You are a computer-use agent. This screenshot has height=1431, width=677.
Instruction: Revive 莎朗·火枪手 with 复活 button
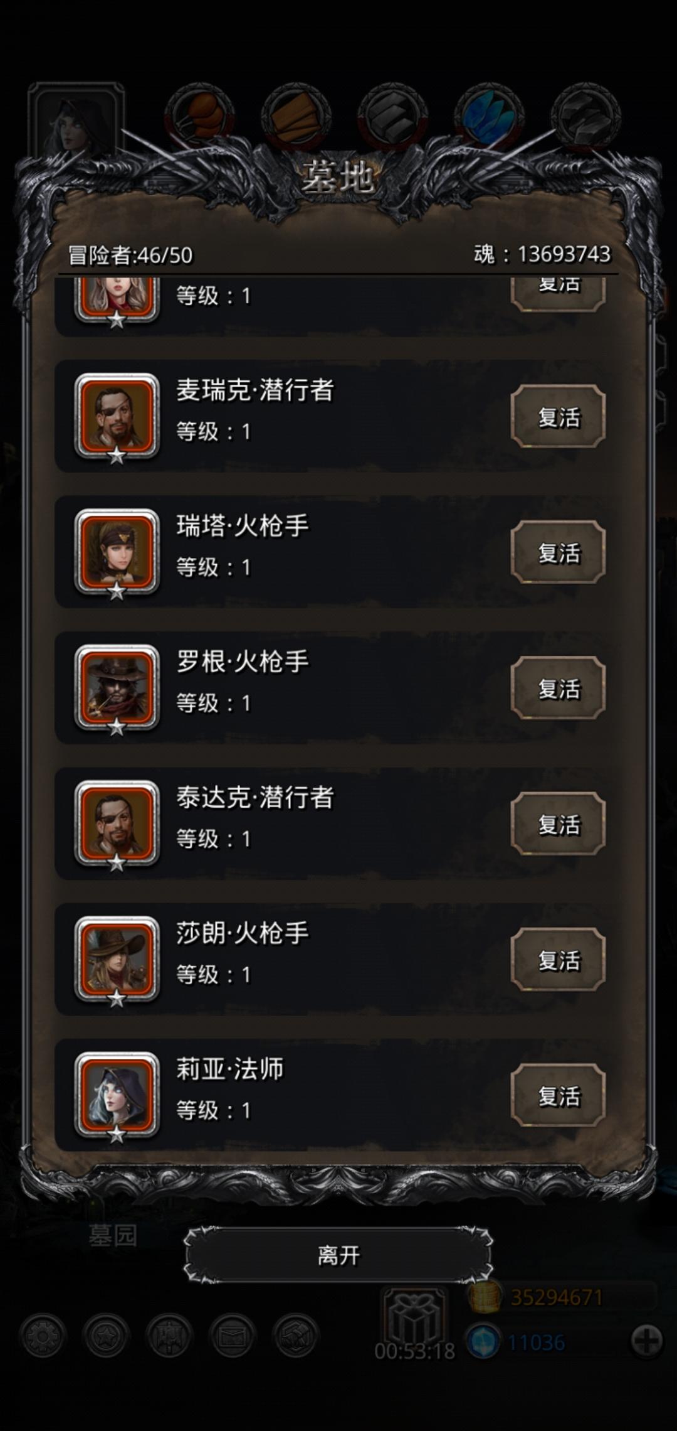point(558,959)
